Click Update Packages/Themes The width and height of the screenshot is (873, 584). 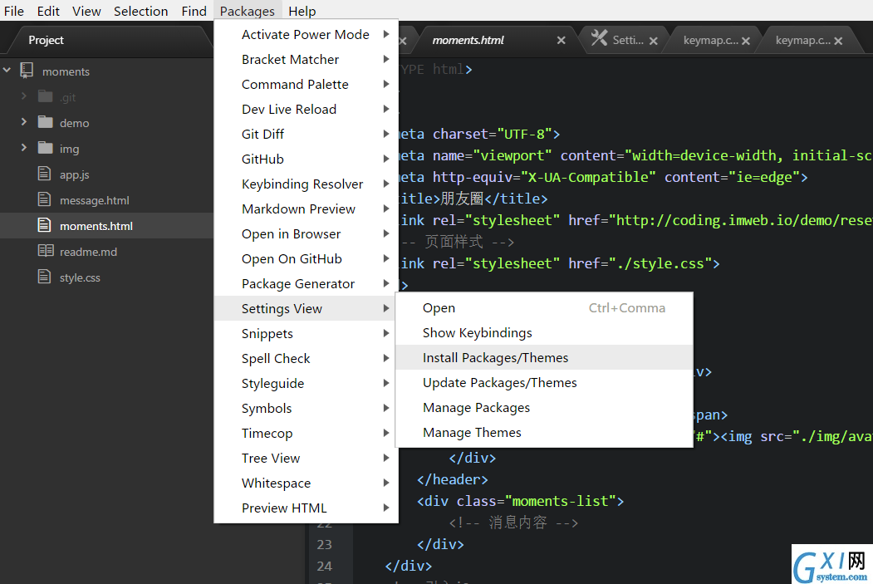coord(544,383)
